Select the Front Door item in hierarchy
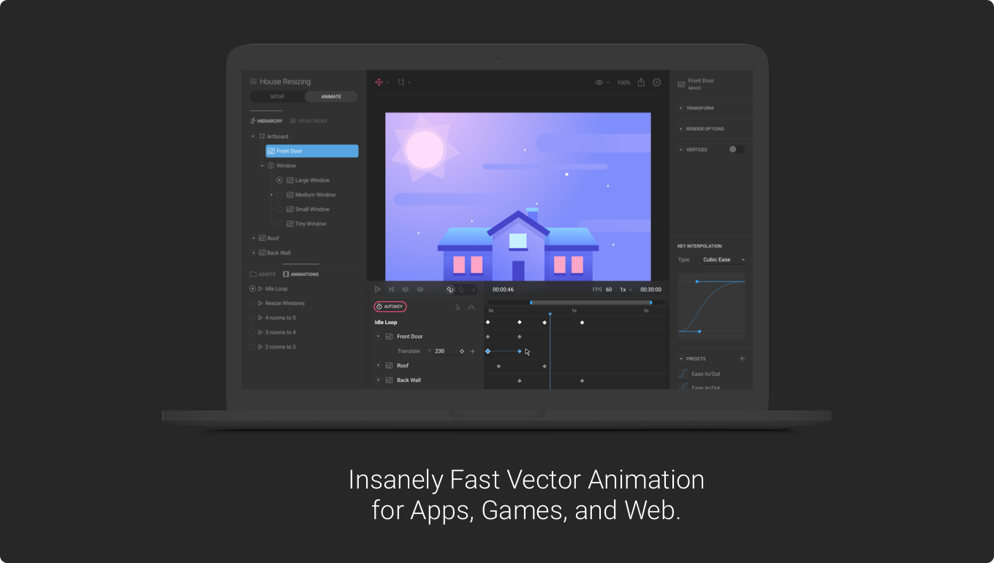This screenshot has width=994, height=563. pos(312,151)
